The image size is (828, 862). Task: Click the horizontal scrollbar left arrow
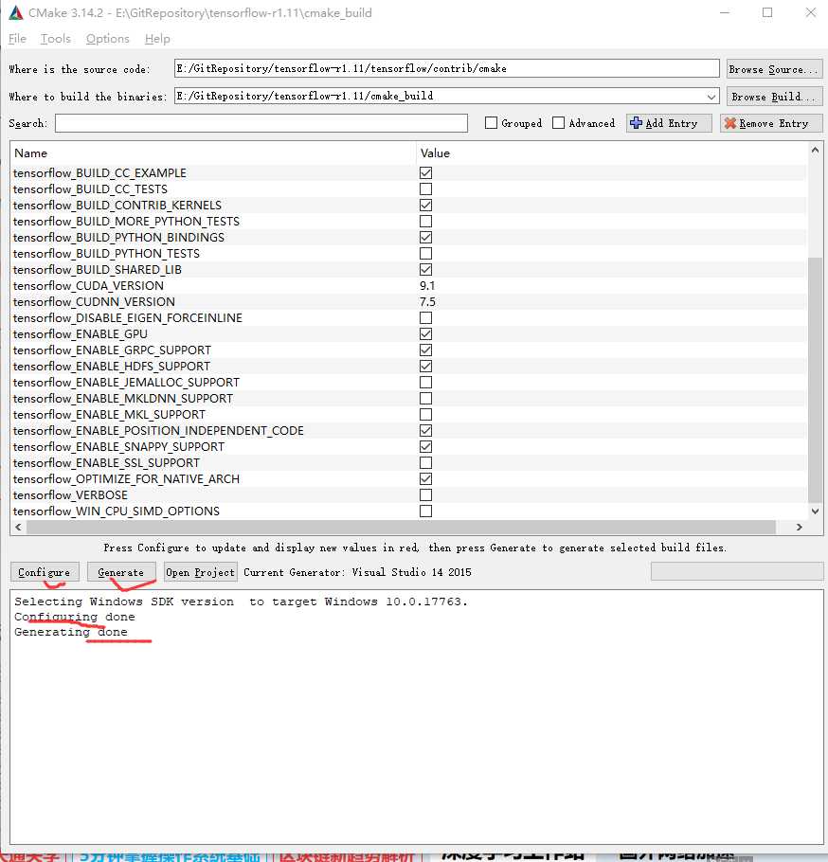[x=19, y=528]
